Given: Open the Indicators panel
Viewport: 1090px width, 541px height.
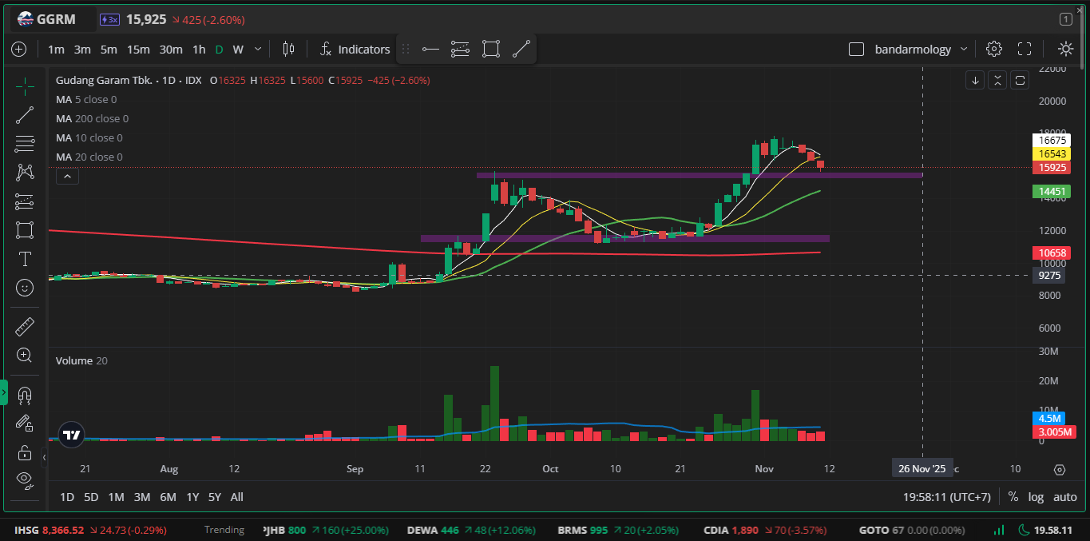Looking at the screenshot, I should 355,49.
